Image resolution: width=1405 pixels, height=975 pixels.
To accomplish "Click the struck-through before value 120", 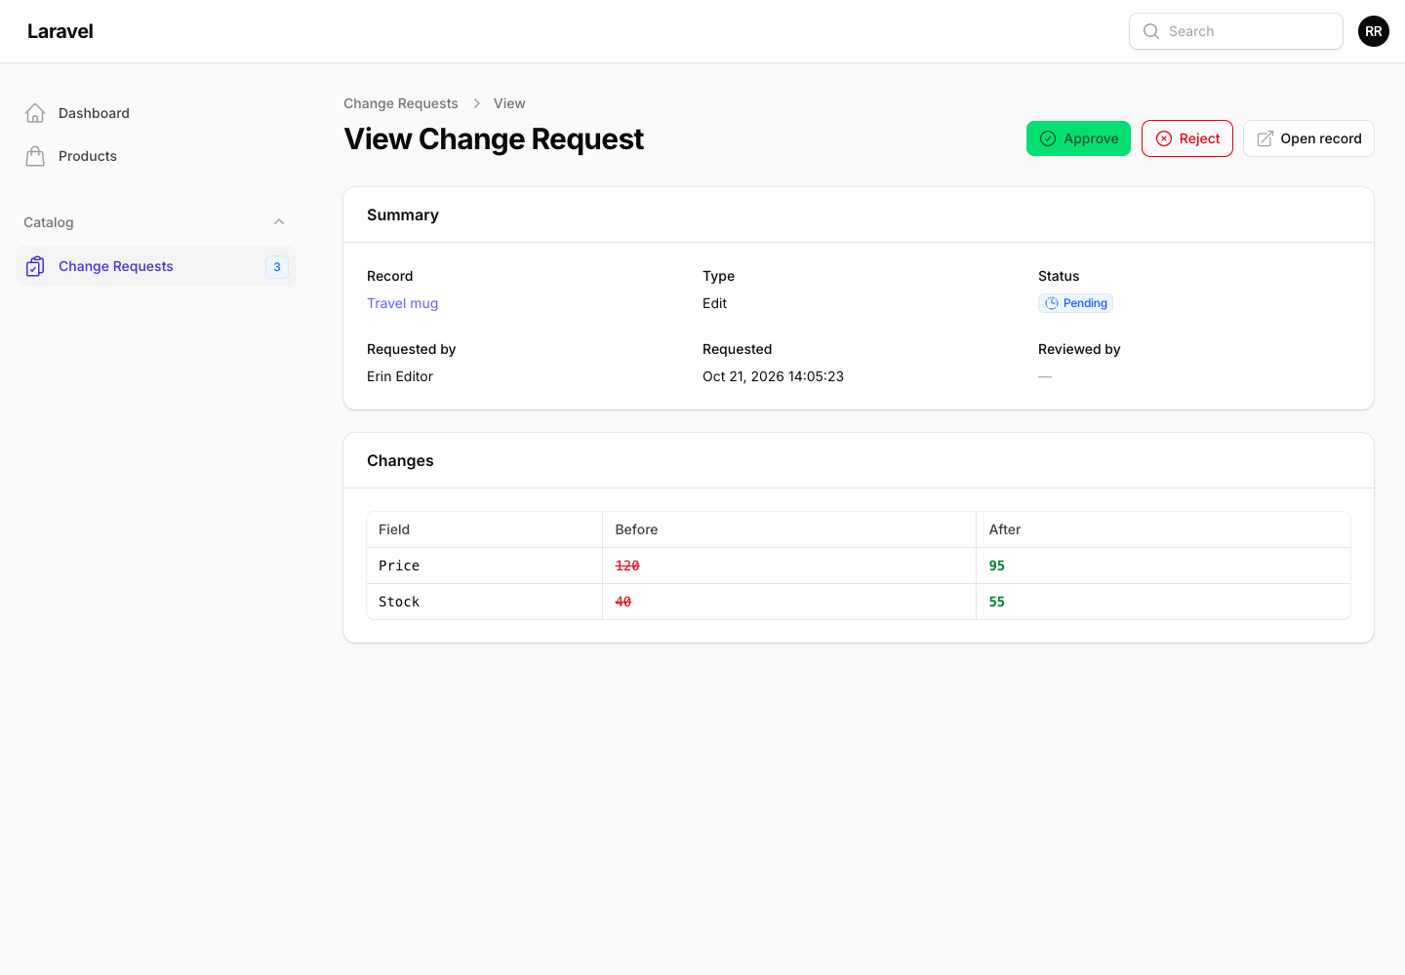I will pyautogui.click(x=627, y=565).
